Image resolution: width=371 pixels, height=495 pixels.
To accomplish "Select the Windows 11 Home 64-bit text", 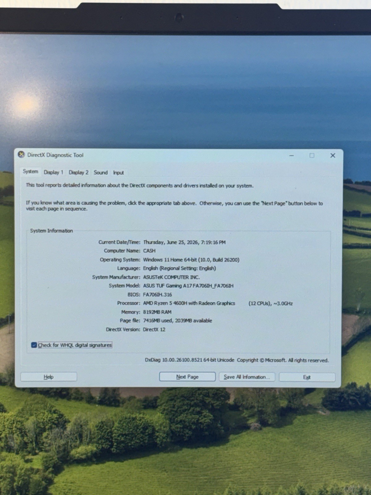I will 170,260.
